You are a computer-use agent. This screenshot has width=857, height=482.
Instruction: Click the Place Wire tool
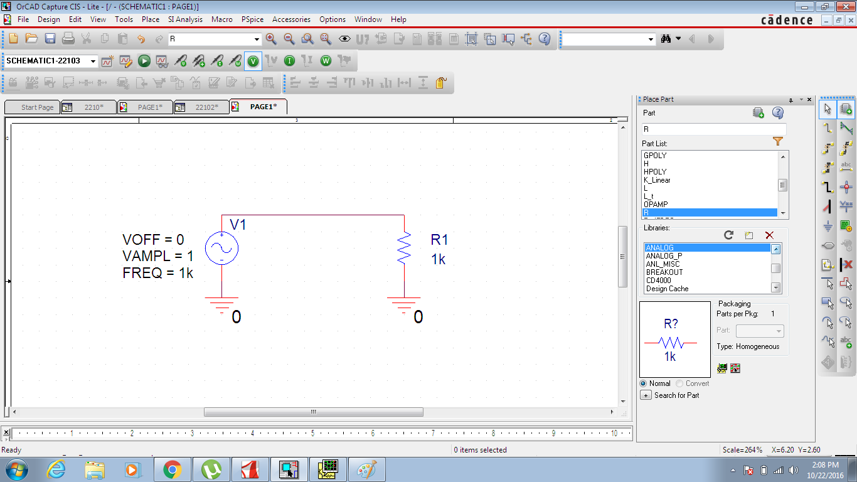click(828, 128)
